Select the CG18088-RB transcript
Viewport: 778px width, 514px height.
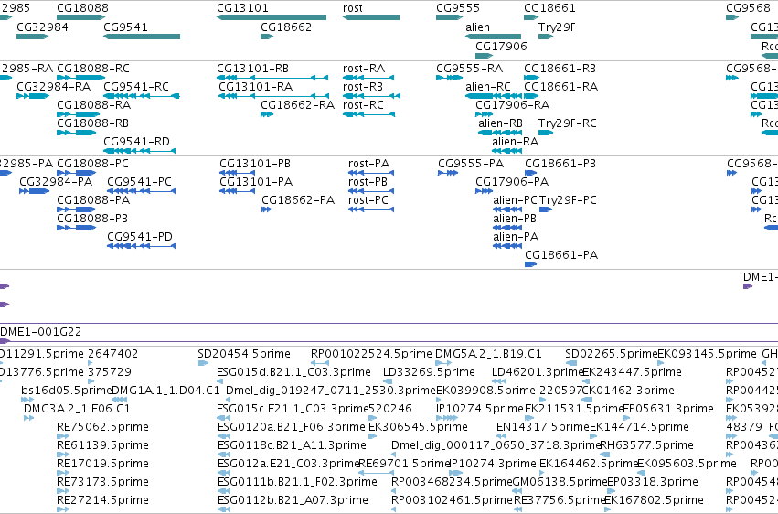tap(77, 133)
